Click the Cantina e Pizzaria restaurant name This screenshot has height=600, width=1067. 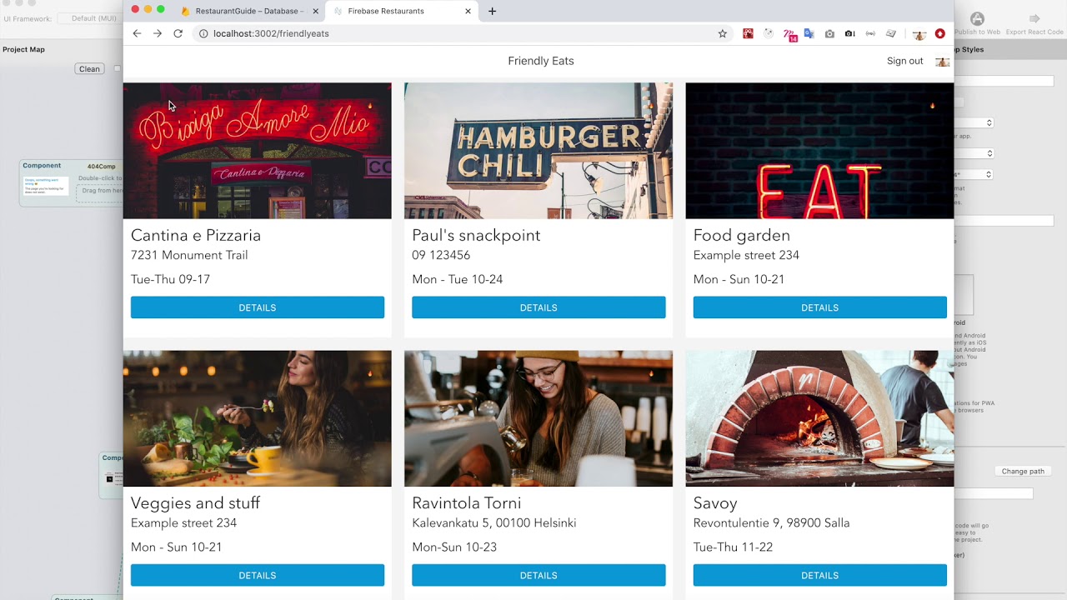[x=196, y=235]
